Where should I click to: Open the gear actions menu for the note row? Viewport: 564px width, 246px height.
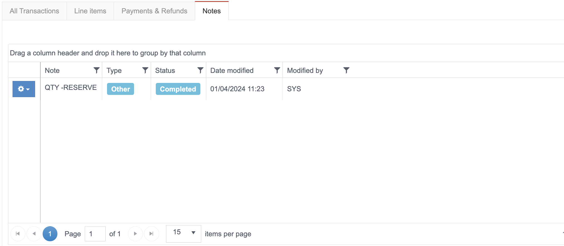coord(24,89)
